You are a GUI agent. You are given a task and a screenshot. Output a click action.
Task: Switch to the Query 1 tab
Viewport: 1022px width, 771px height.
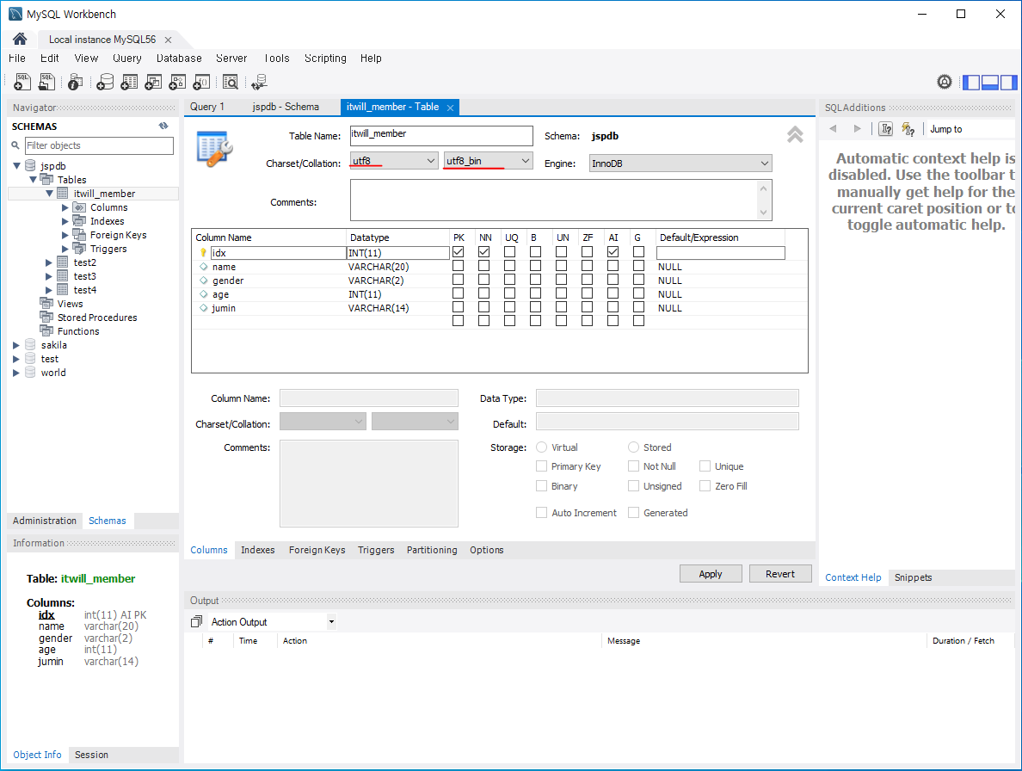coord(206,107)
